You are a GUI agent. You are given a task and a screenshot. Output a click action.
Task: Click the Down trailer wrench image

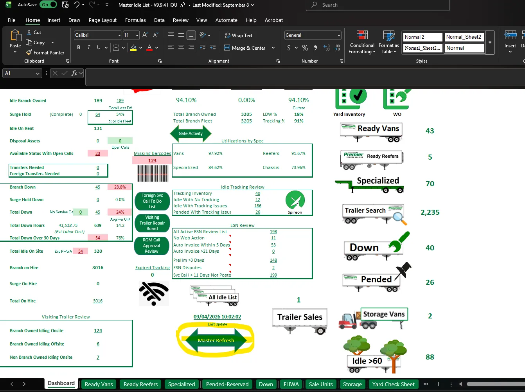tap(376, 246)
